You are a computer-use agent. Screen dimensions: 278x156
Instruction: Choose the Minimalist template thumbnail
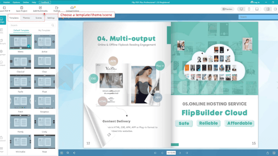[x=21, y=142]
